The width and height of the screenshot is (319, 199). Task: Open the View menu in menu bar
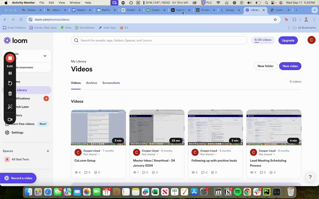62,3
